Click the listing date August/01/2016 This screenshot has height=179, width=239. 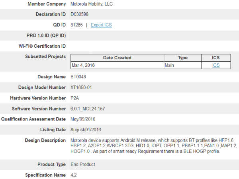click(86, 130)
